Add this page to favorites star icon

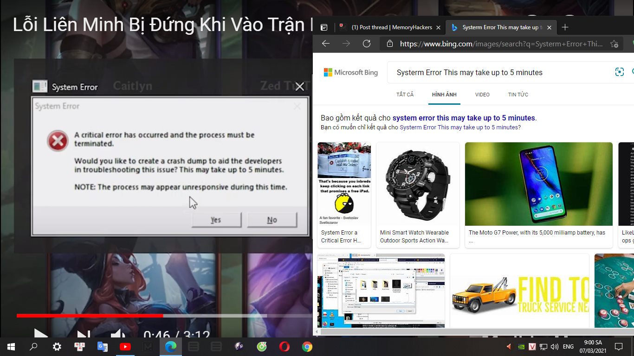click(x=614, y=44)
